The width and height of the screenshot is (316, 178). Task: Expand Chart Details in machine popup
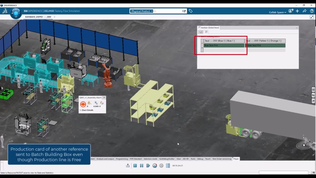[87, 110]
